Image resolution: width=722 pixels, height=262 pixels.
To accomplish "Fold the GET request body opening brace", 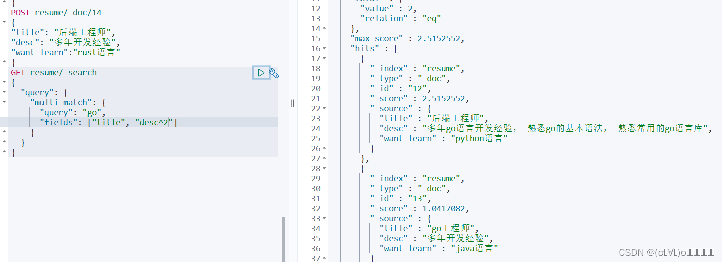I will point(4,82).
